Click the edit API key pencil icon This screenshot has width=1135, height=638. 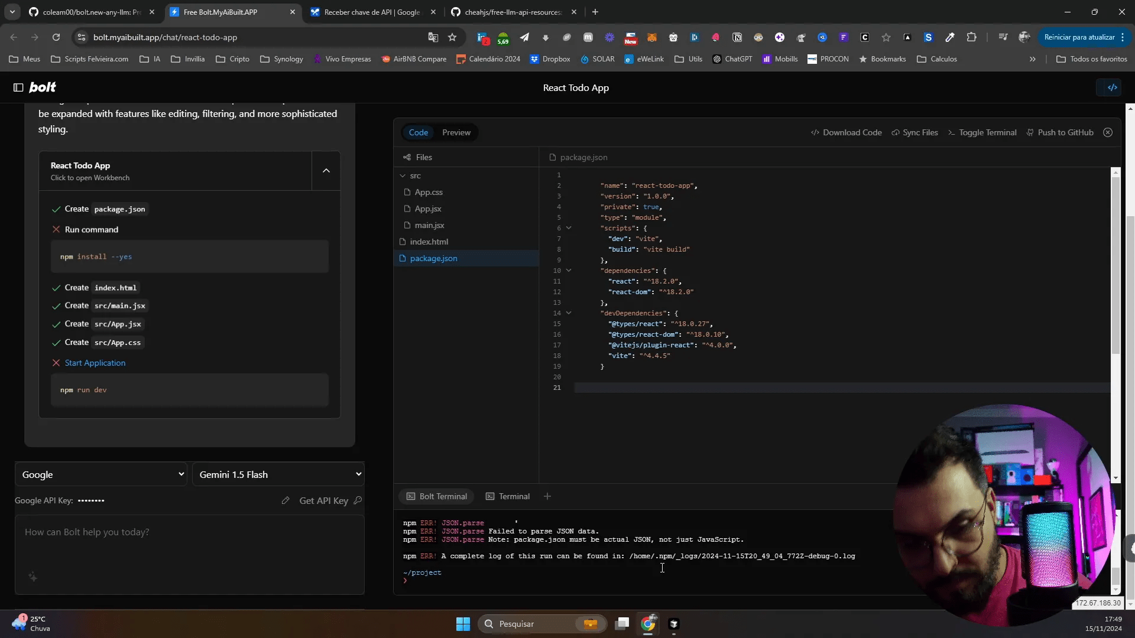tap(286, 500)
